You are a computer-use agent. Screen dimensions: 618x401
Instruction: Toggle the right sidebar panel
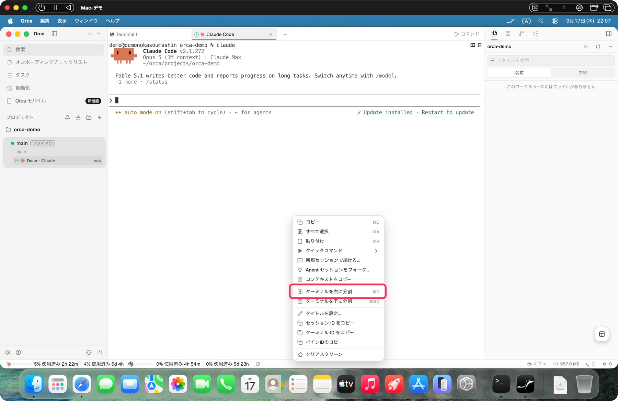point(609,34)
